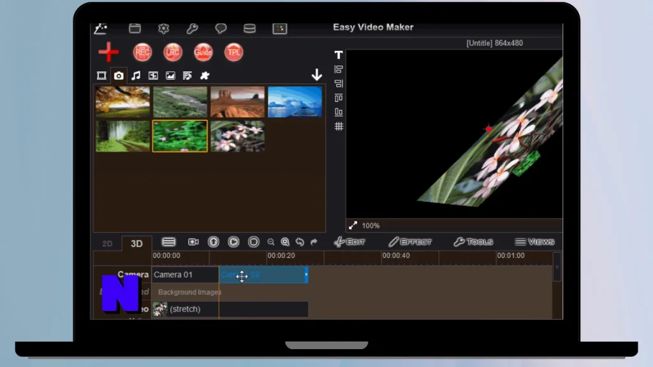The width and height of the screenshot is (653, 367).
Task: Open the project folder icon
Action: (x=135, y=28)
